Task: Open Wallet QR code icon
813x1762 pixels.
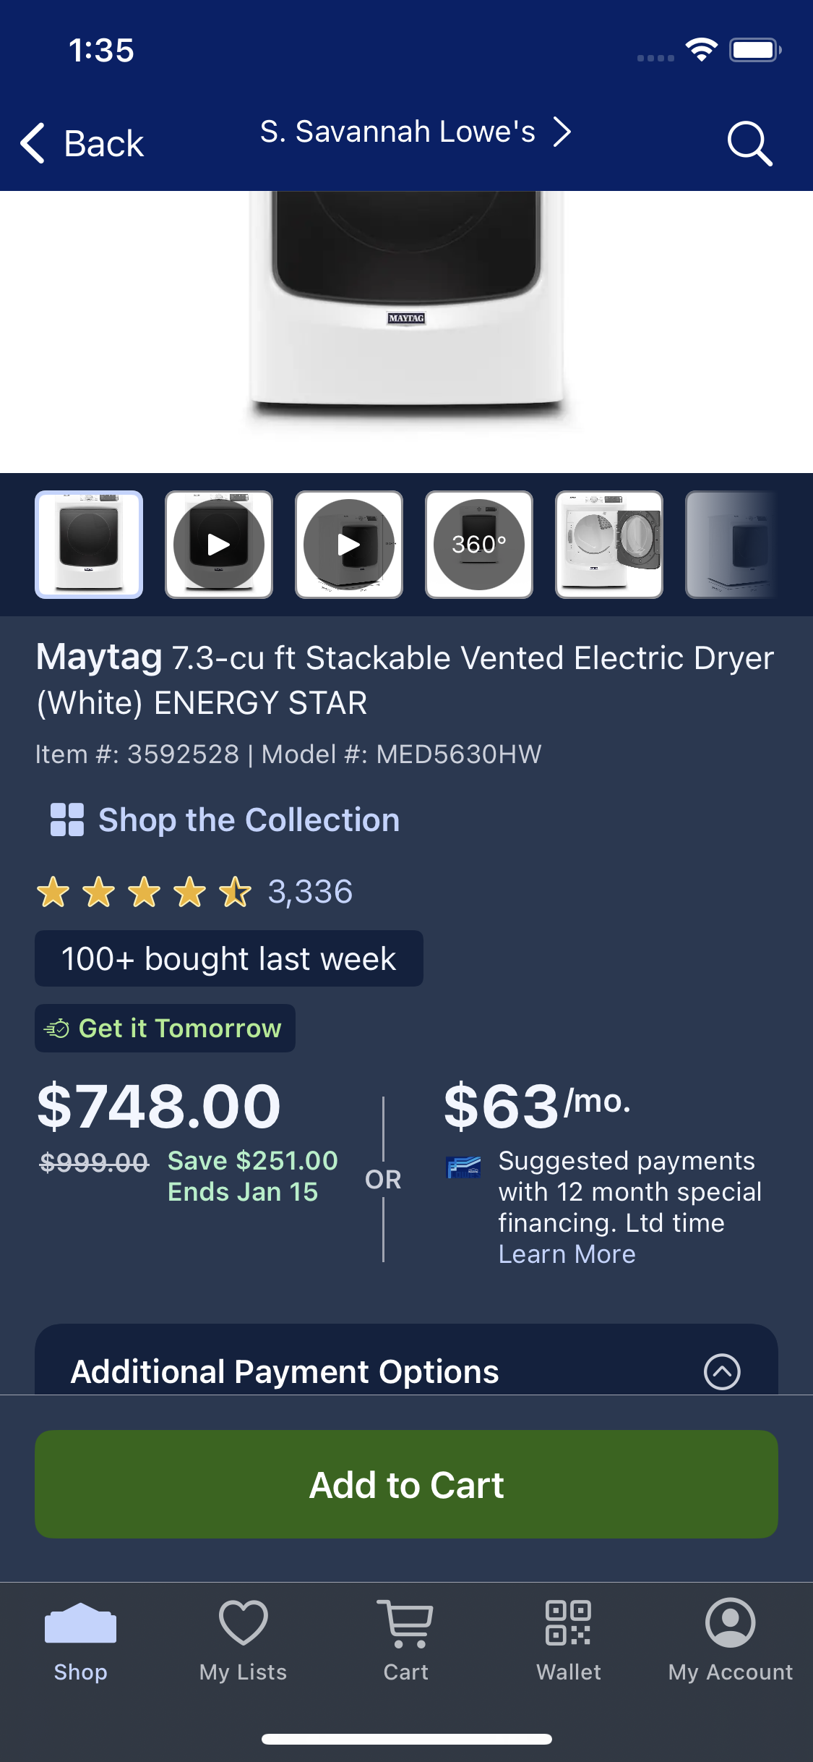Action: (568, 1622)
